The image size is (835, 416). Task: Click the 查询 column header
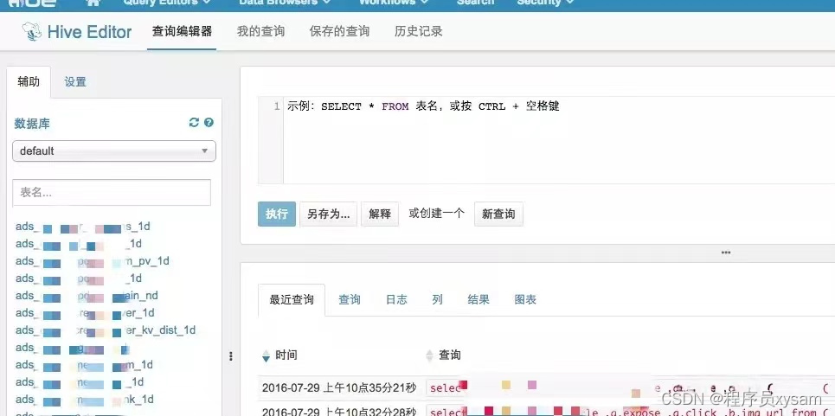click(x=450, y=355)
